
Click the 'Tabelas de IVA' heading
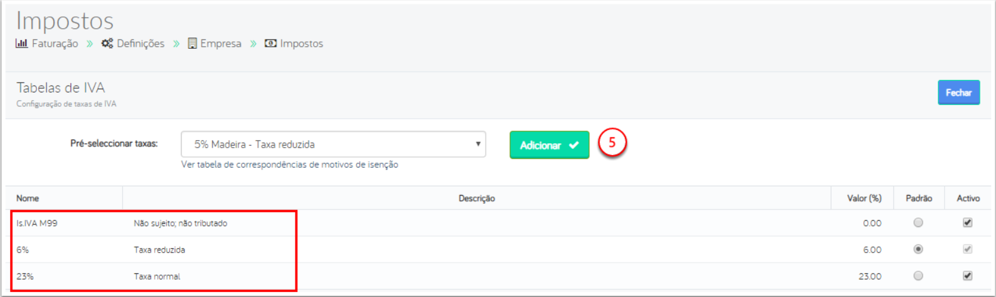61,88
